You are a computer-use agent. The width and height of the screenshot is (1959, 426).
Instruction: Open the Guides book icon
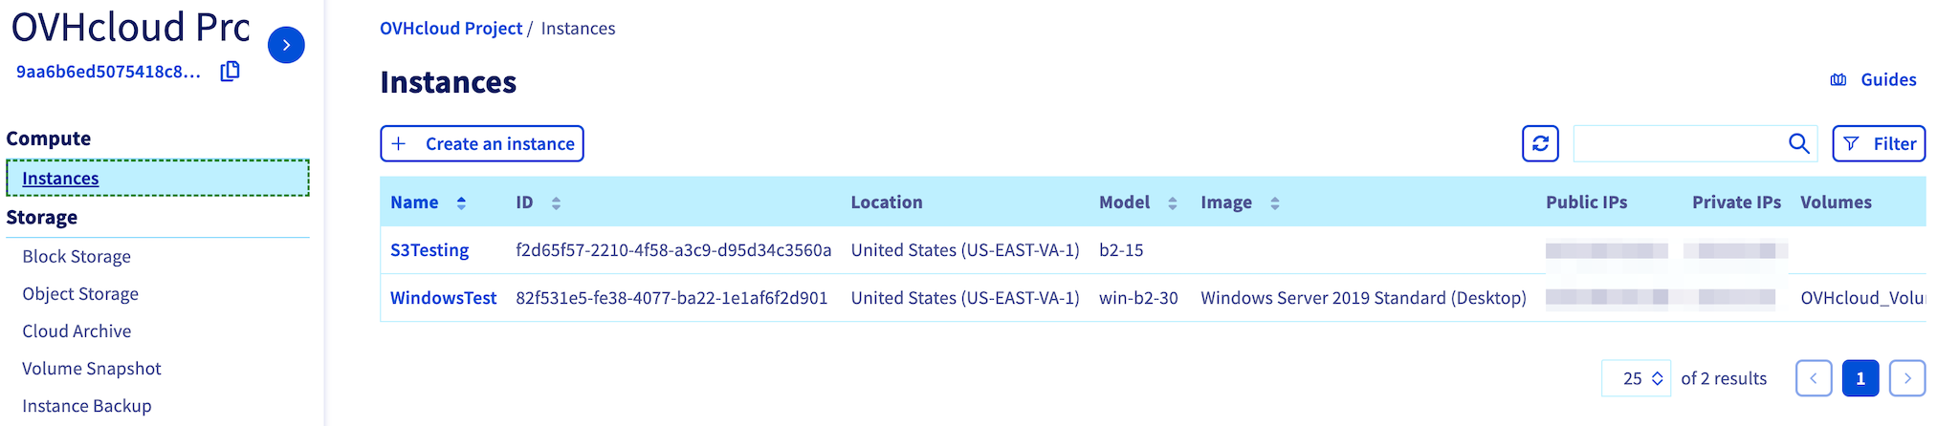[1838, 79]
